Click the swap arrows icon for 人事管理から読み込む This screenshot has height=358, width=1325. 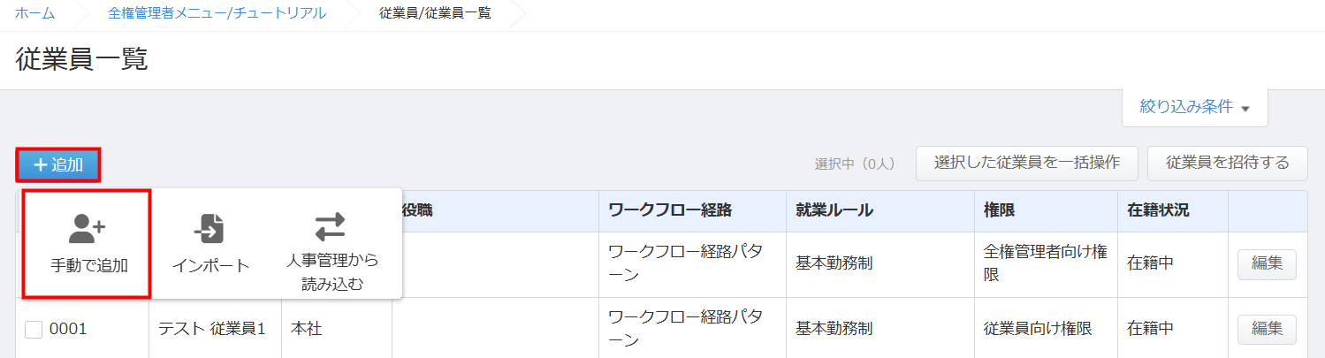click(331, 227)
